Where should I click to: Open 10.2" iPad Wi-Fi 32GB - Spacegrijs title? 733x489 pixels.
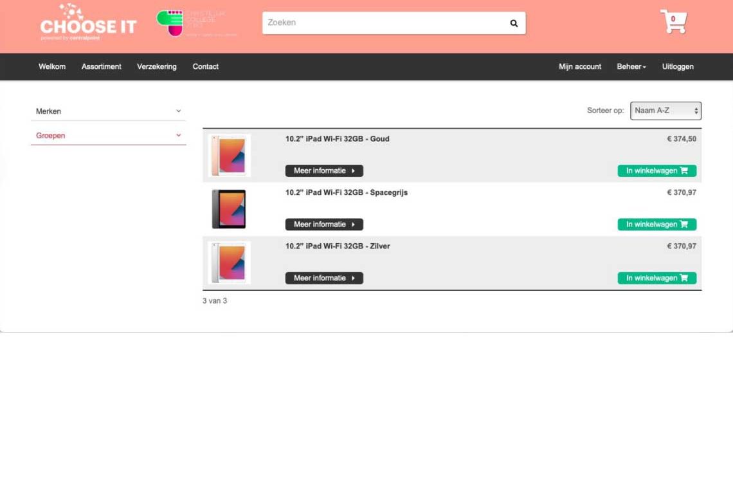(347, 193)
